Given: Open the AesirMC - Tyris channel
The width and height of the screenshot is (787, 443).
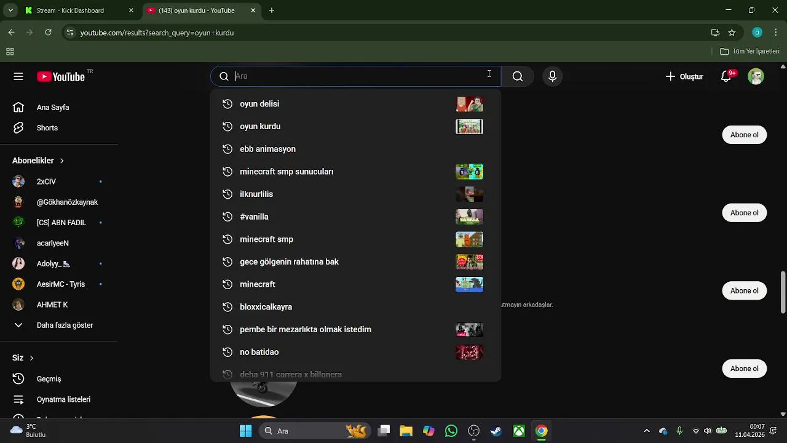Looking at the screenshot, I should coord(58,284).
